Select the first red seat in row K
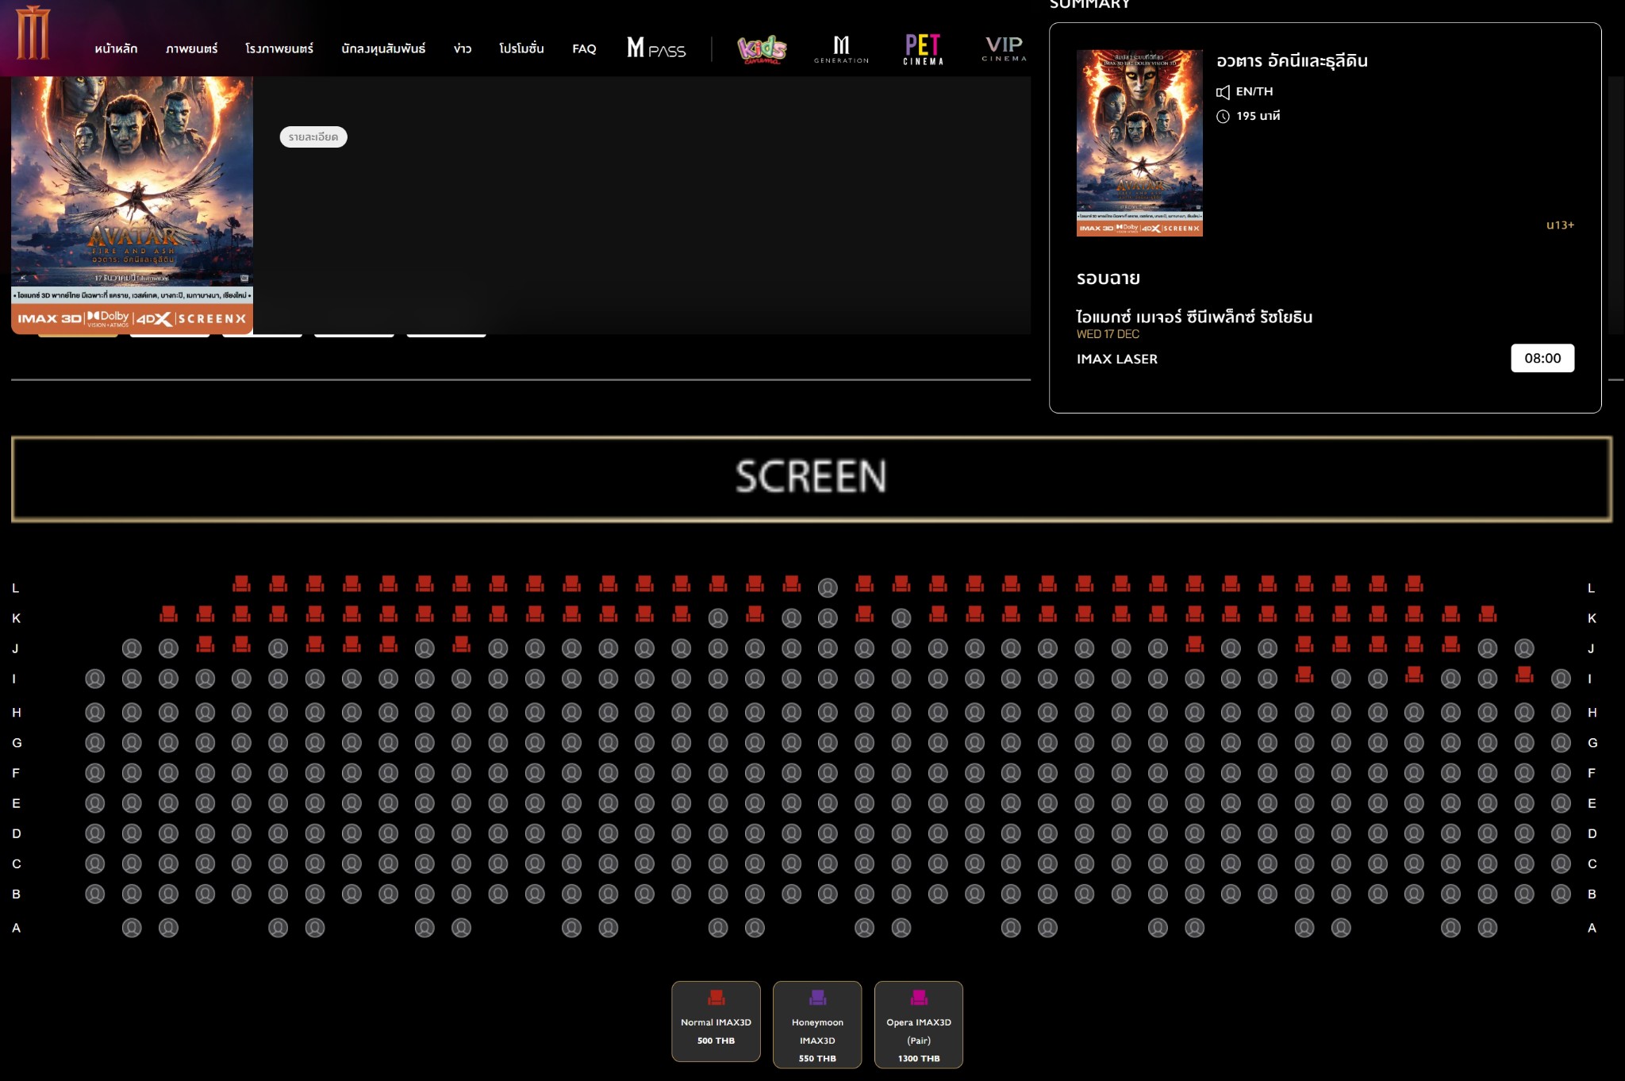Screen dimensions: 1625x1081 (x=168, y=614)
